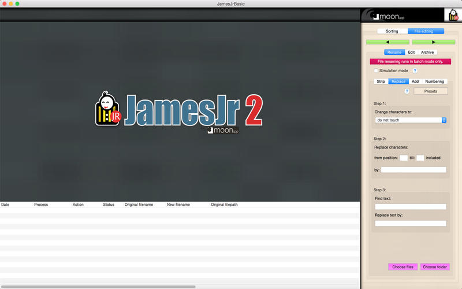Image resolution: width=462 pixels, height=289 pixels.
Task: Open help icon next to Simulation mode
Action: coord(415,71)
